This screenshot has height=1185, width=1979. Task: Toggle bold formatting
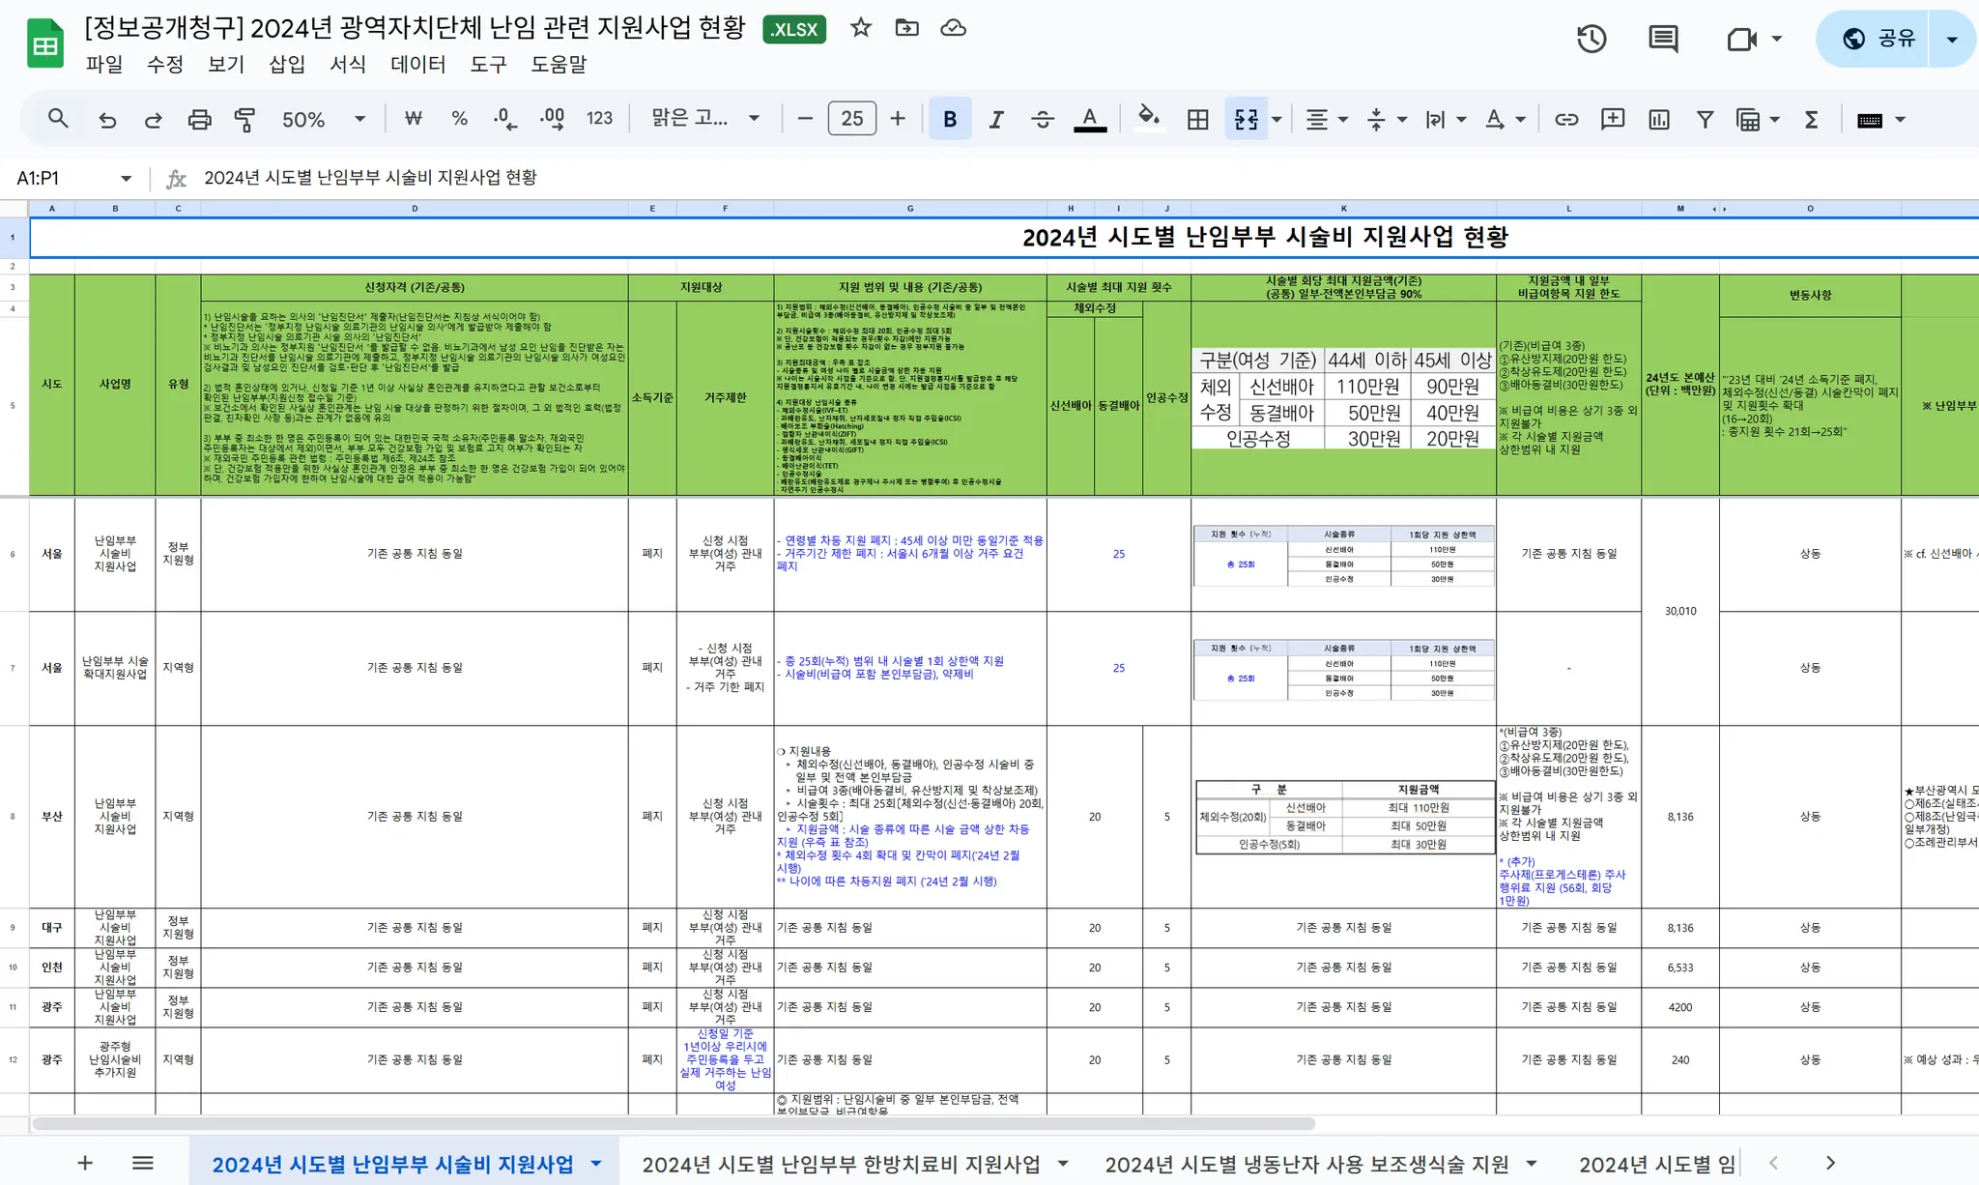949,119
